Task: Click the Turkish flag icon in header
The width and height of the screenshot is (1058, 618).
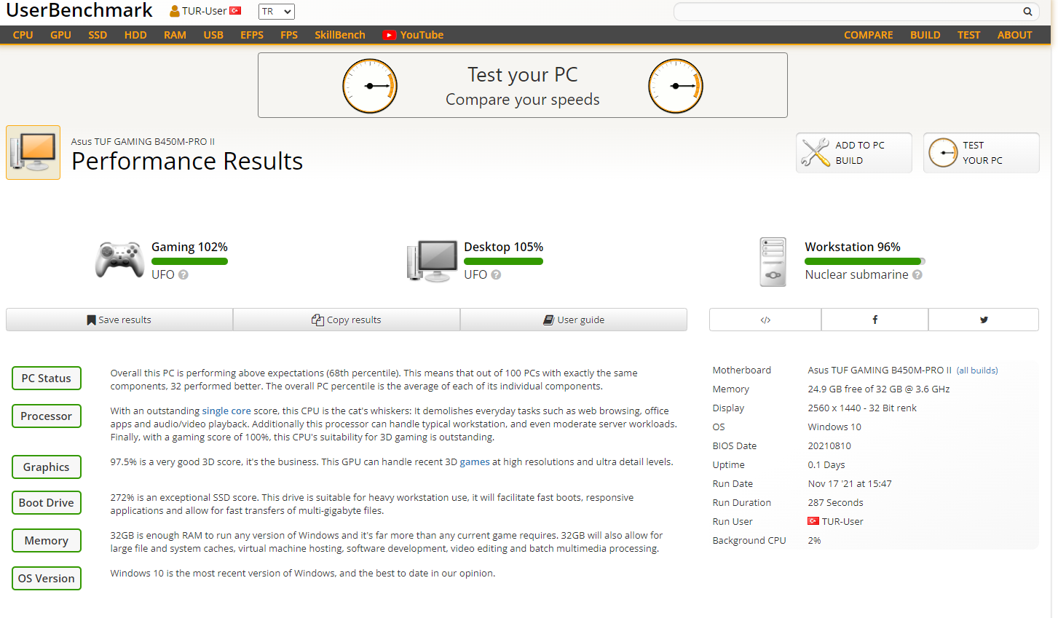Action: click(x=235, y=11)
